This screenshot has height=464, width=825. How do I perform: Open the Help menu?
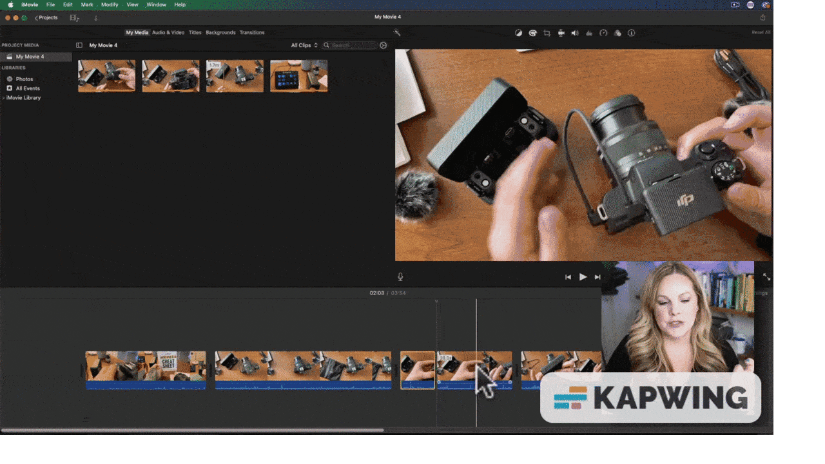180,5
